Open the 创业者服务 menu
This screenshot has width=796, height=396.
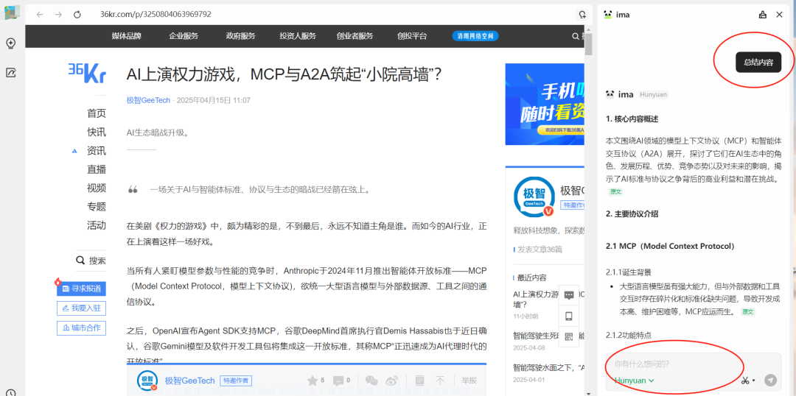pyautogui.click(x=355, y=36)
